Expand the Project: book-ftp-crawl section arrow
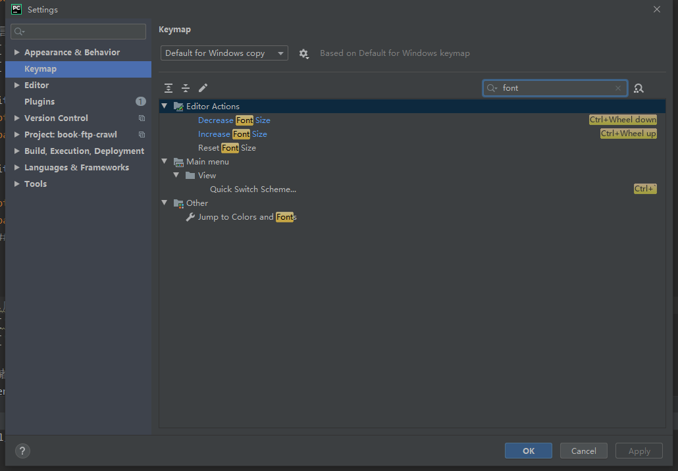The height and width of the screenshot is (471, 678). coord(17,134)
